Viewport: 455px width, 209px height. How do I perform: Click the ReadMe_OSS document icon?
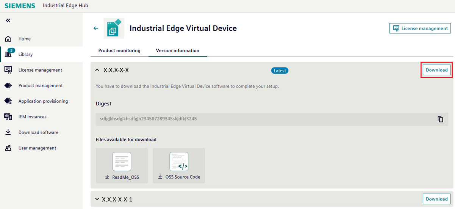click(122, 162)
